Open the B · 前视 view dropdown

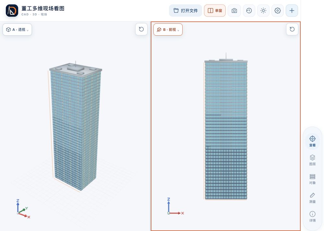[168, 30]
